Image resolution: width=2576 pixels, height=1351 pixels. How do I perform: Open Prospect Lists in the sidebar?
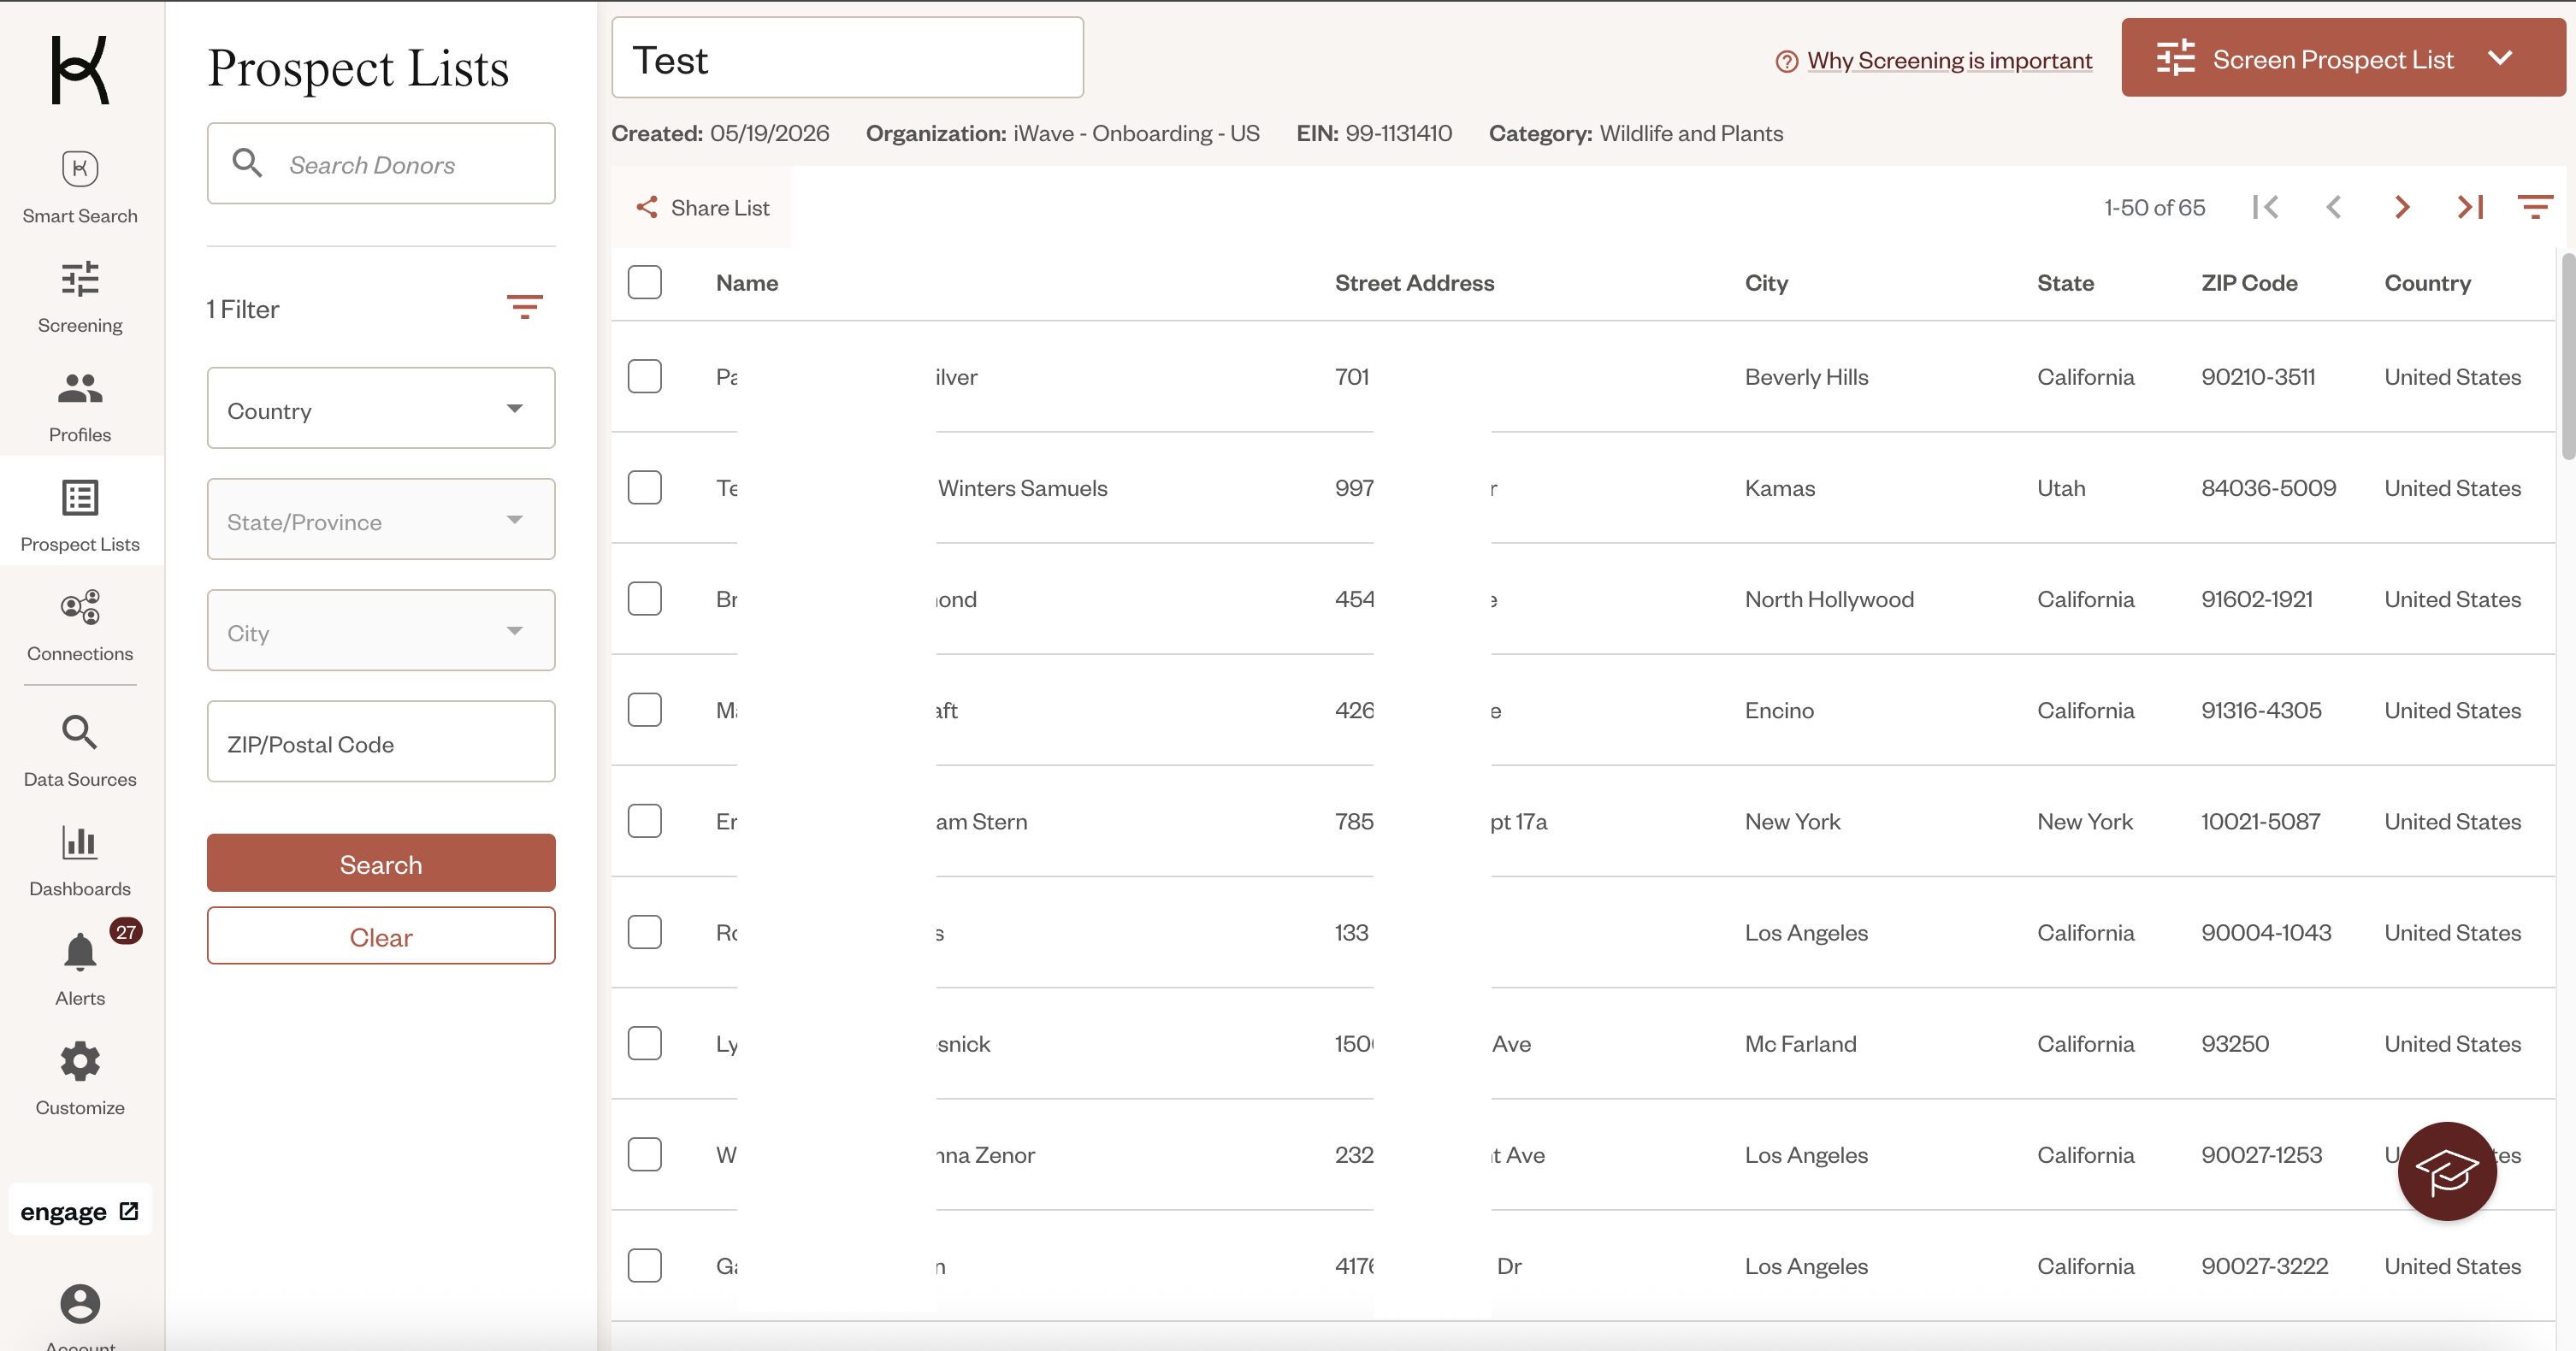80,515
